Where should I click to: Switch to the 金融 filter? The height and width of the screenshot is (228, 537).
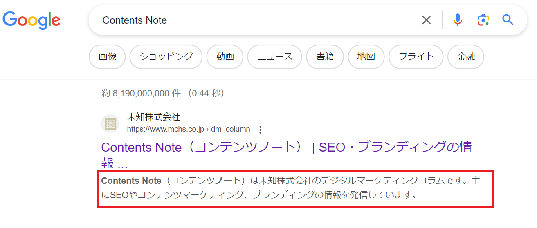coord(466,57)
